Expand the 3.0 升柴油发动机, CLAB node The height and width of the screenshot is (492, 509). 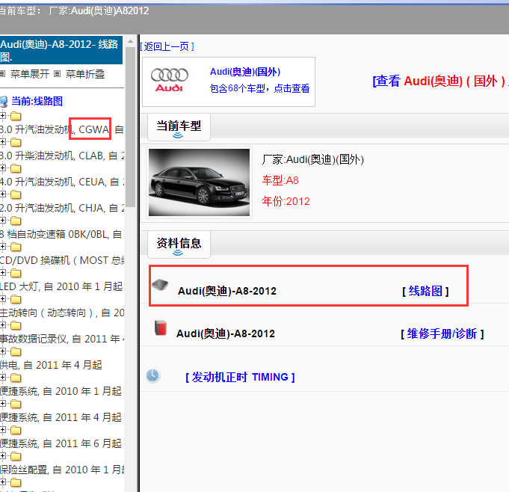click(2, 142)
